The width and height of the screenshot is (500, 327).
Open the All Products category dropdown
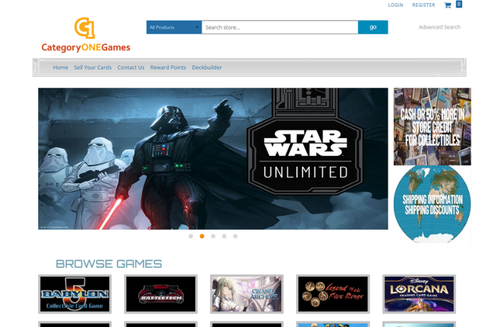pyautogui.click(x=174, y=27)
